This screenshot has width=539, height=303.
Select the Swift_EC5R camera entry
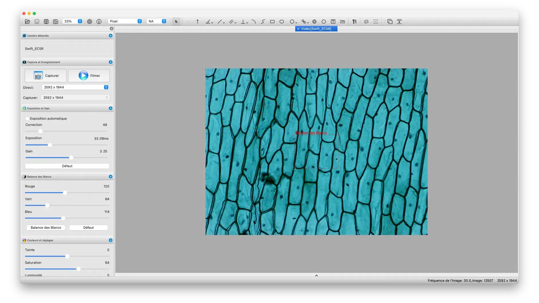34,49
